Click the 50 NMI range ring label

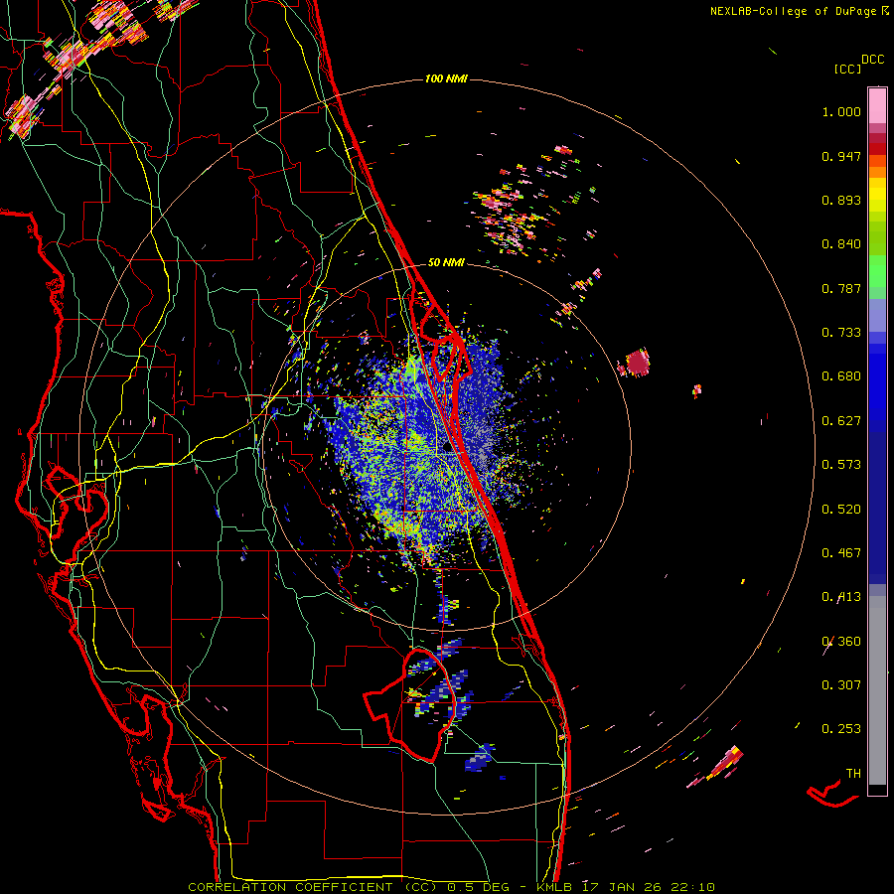pyautogui.click(x=446, y=262)
